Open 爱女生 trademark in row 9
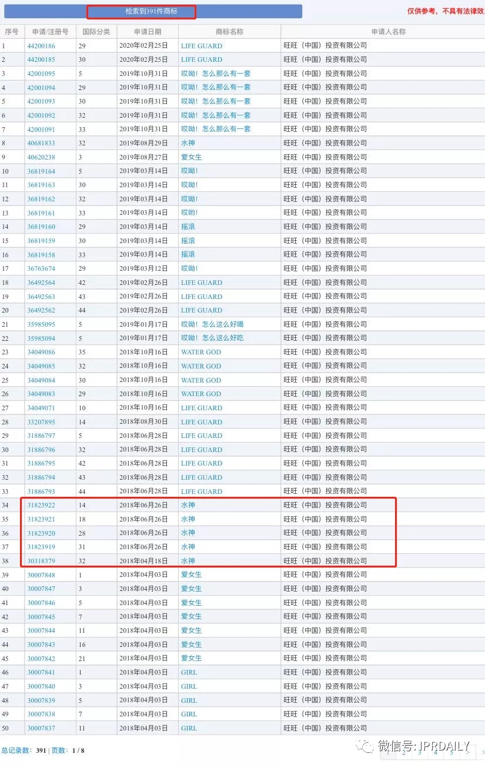The width and height of the screenshot is (485, 767). click(x=192, y=157)
